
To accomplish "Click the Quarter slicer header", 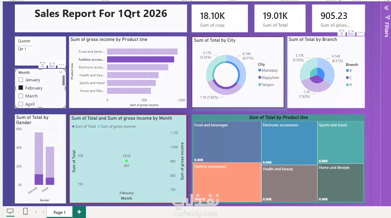I will [24, 41].
